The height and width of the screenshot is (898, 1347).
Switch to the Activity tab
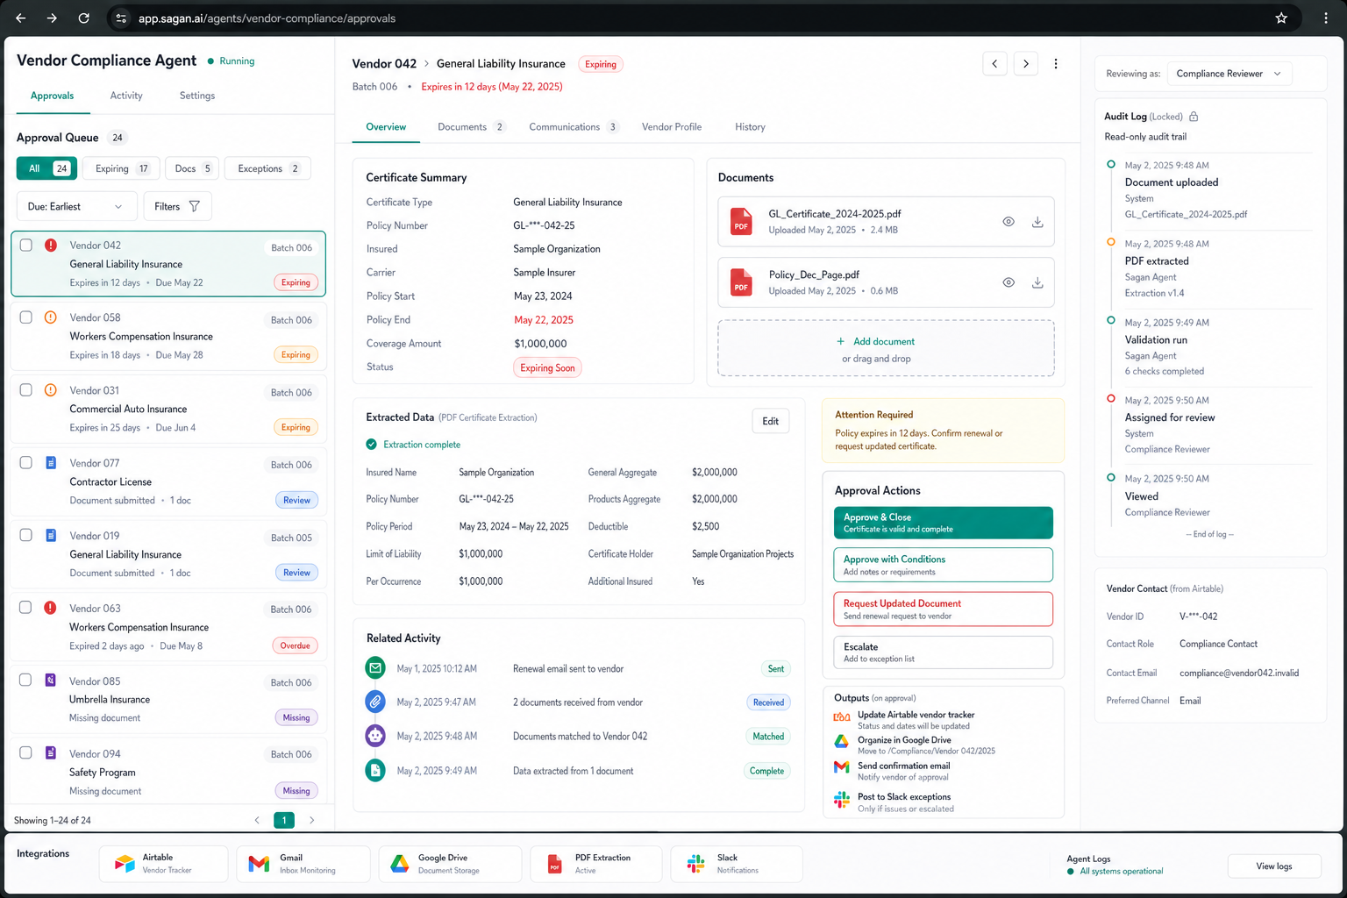126,96
